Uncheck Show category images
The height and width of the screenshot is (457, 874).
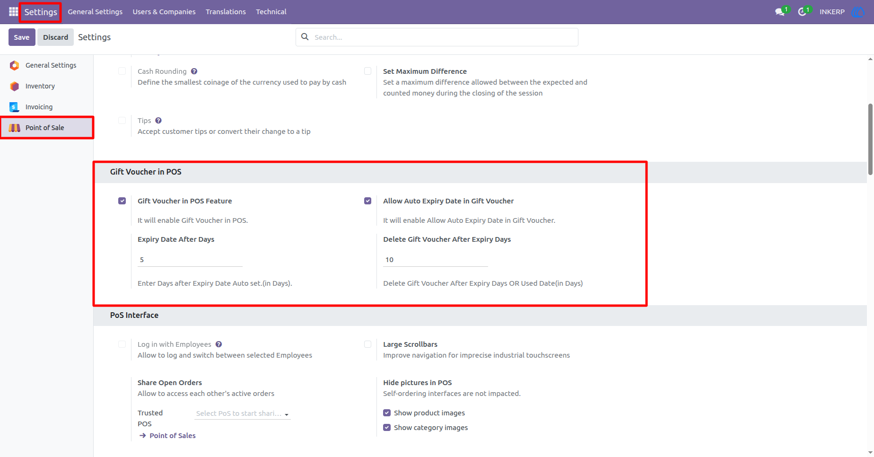(387, 428)
